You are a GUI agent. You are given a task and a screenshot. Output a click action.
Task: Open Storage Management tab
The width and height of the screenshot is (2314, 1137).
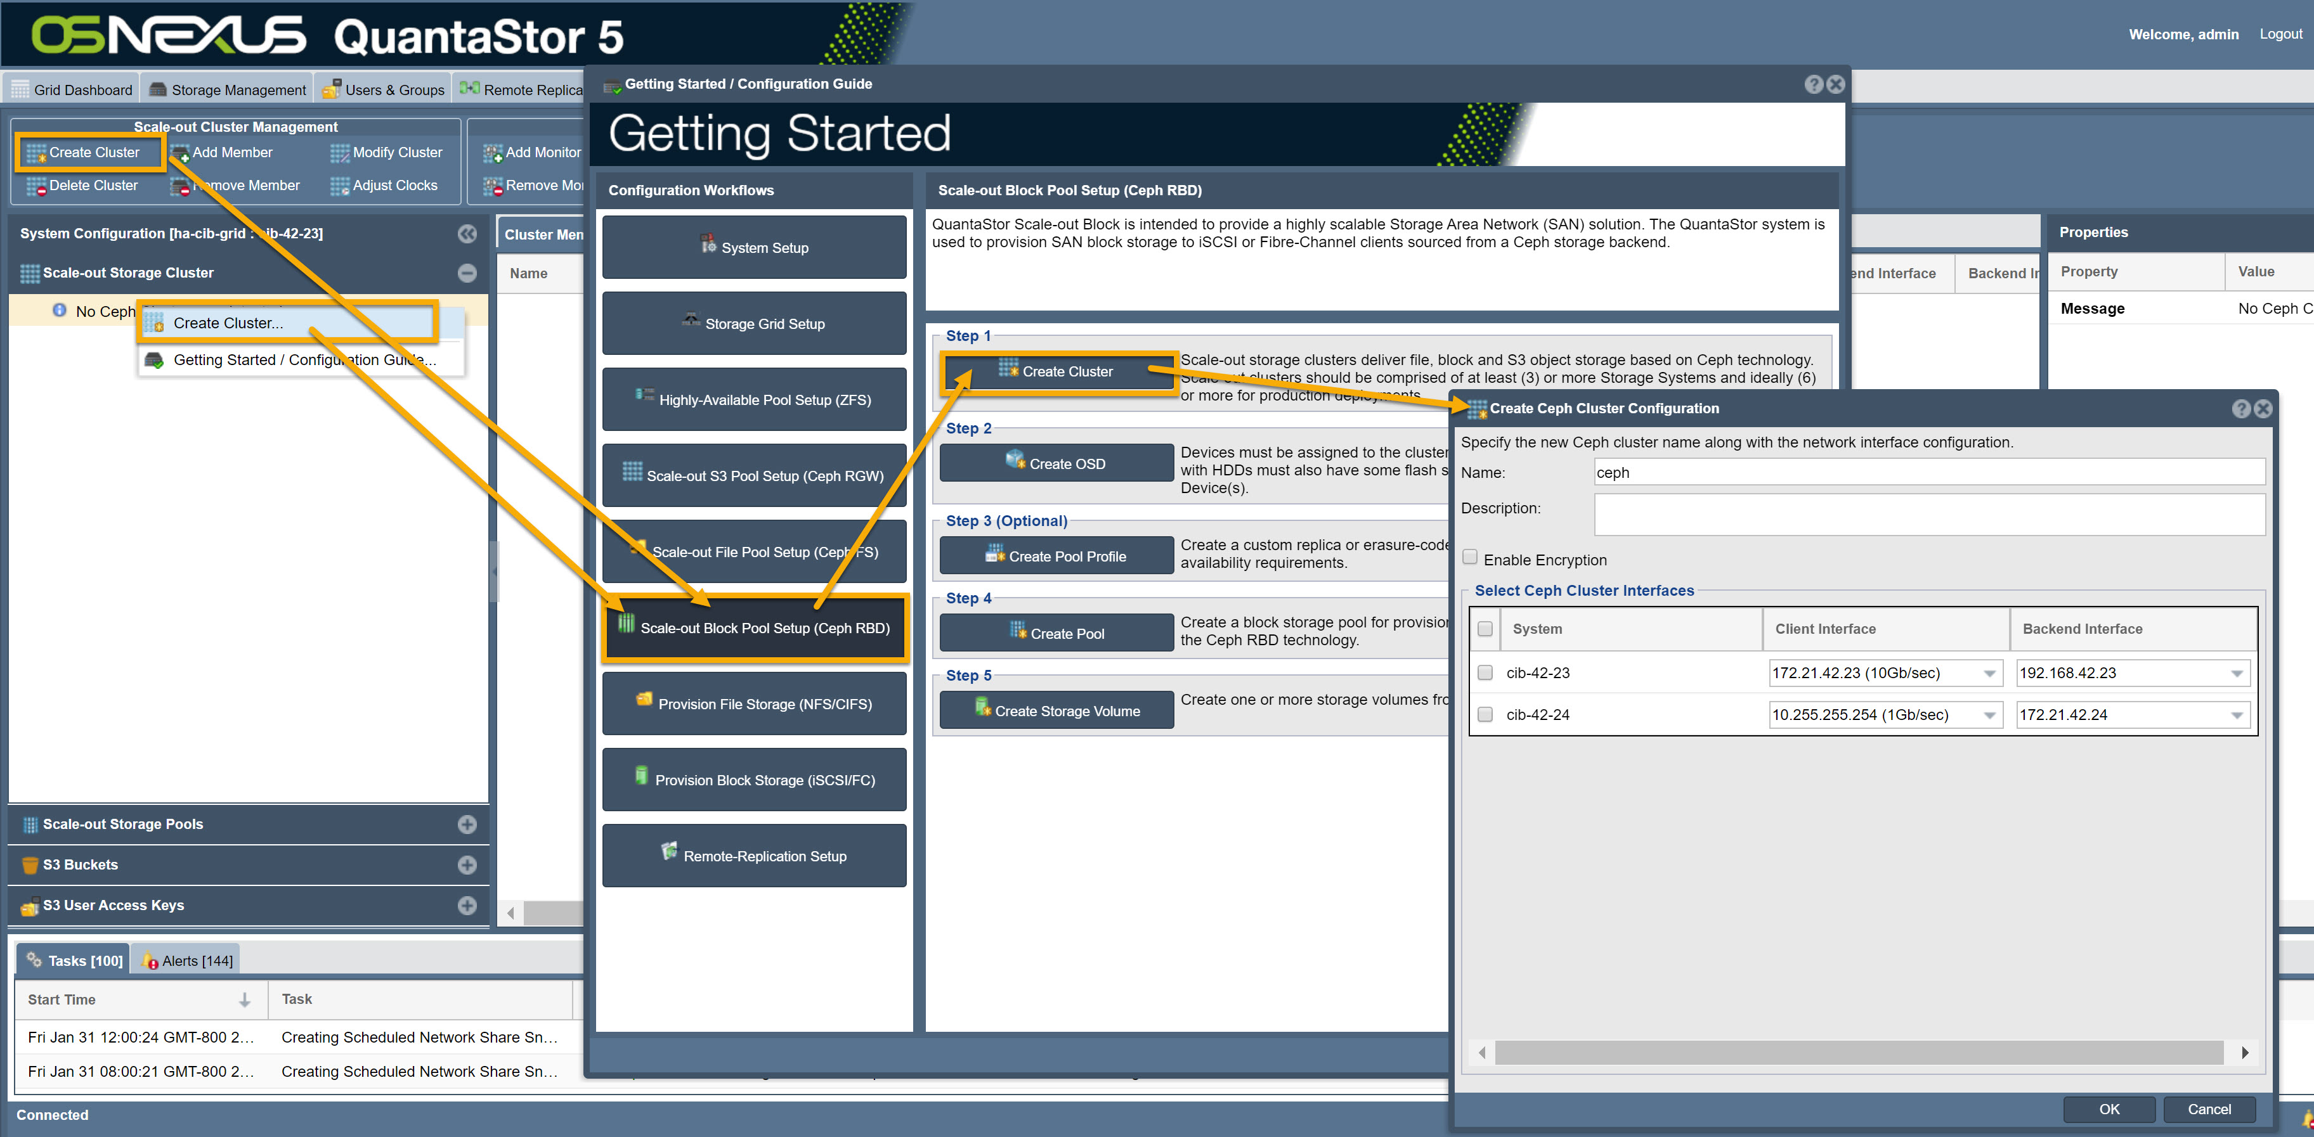228,90
